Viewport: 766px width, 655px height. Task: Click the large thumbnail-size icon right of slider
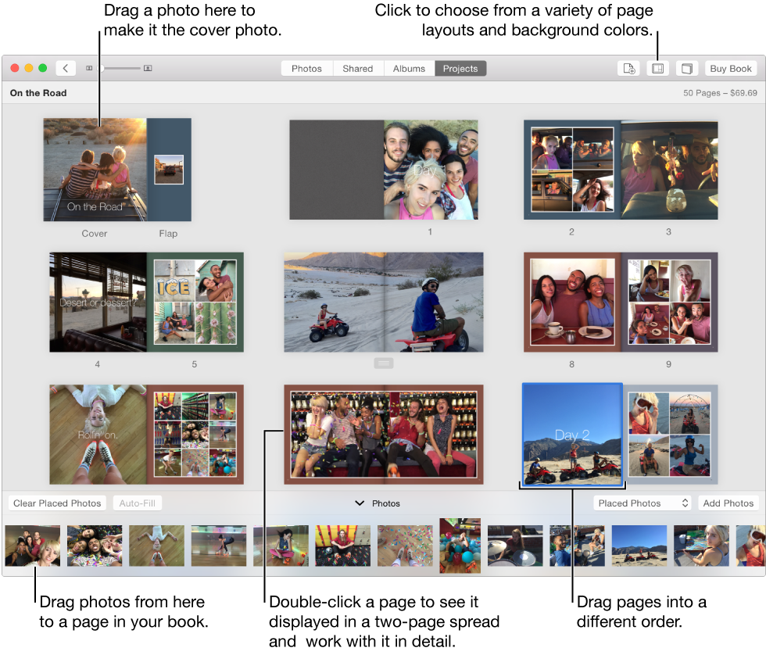(x=148, y=68)
